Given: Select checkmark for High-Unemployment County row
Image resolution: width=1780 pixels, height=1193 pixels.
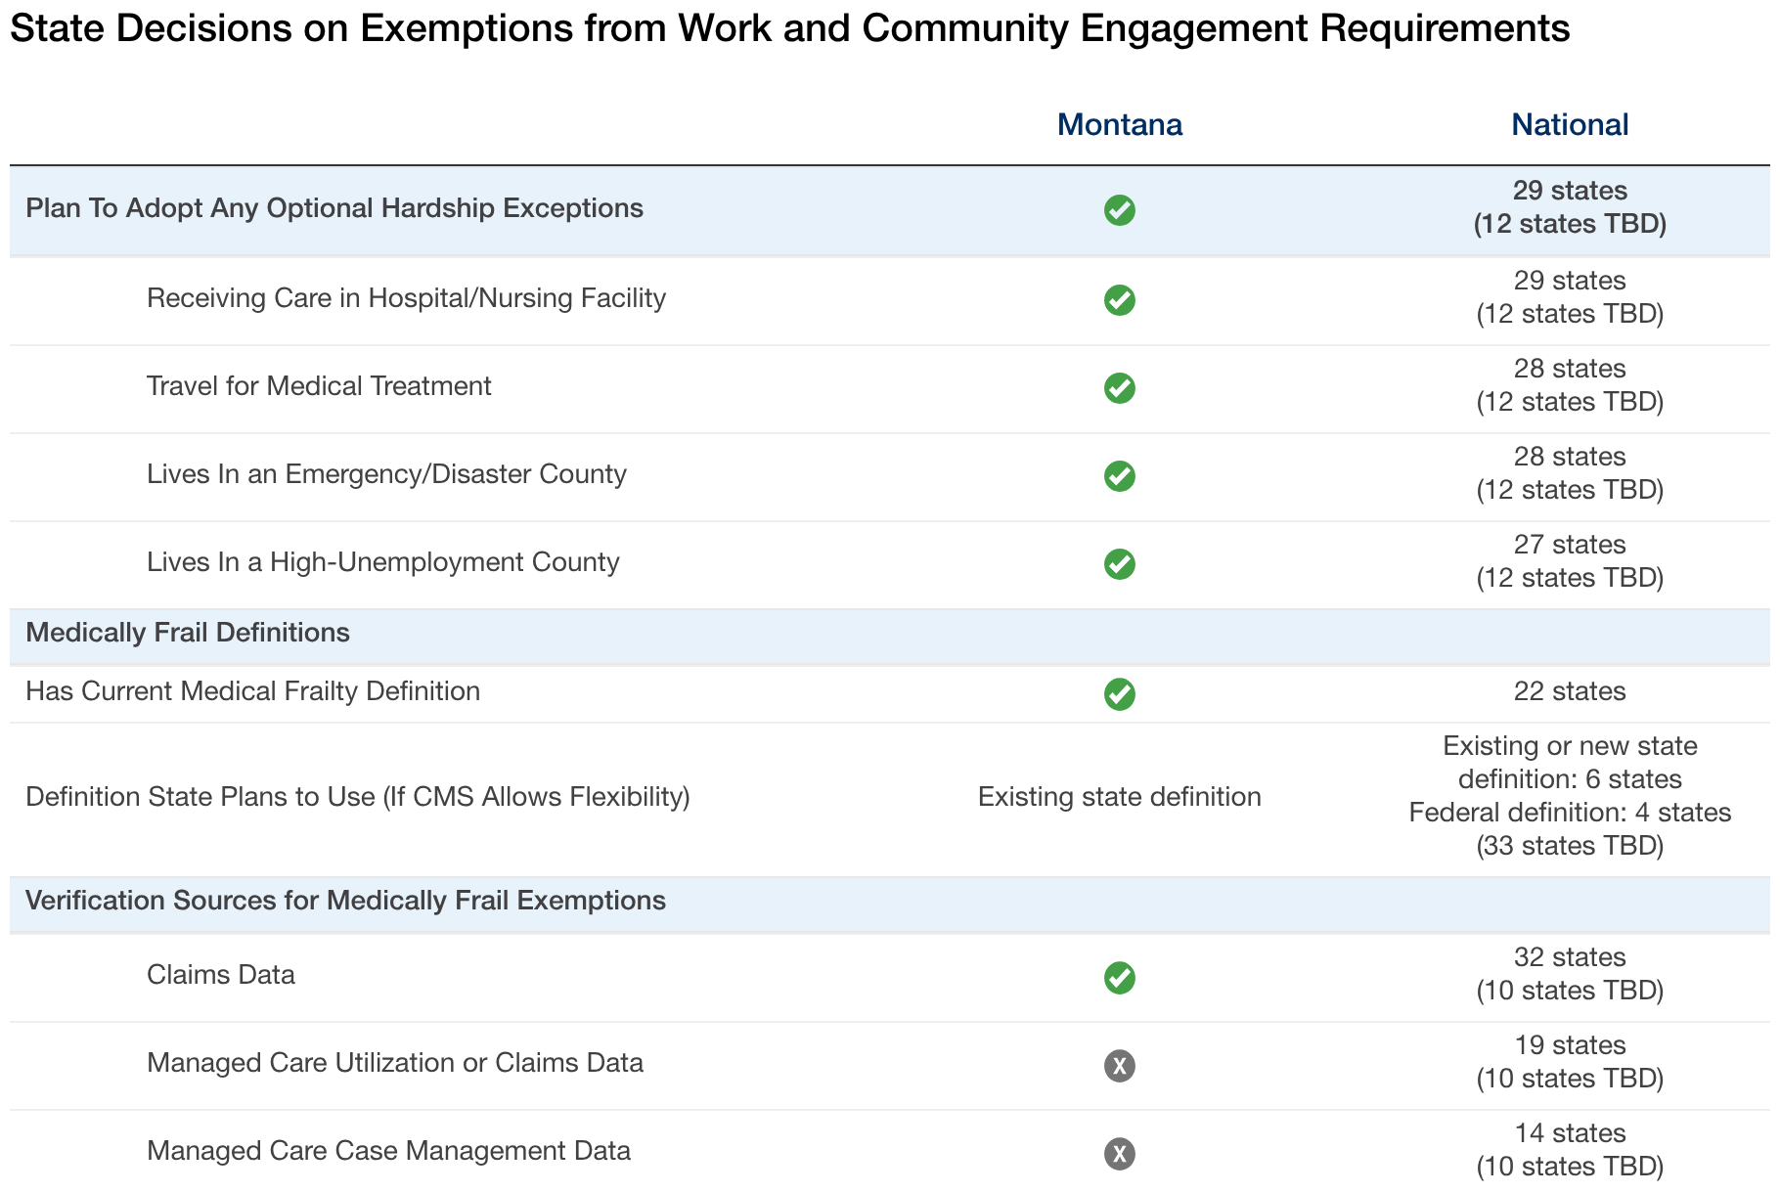Looking at the screenshot, I should 1119,564.
